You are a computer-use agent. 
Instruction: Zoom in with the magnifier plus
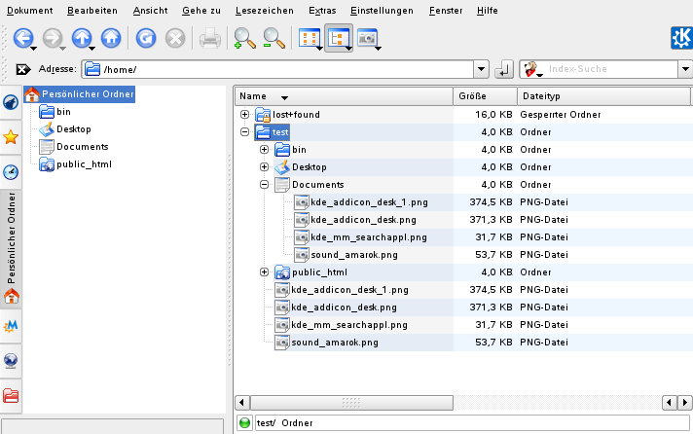[x=243, y=39]
